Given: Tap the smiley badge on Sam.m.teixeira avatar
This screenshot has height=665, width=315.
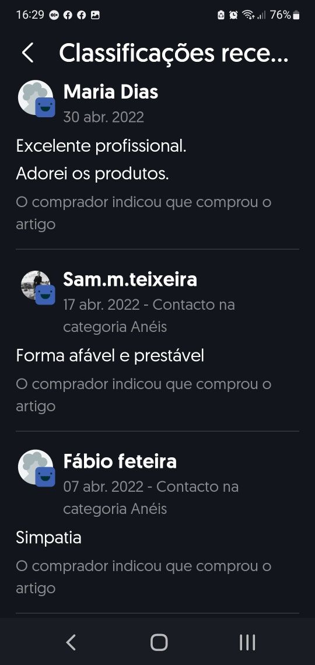Looking at the screenshot, I should tap(45, 295).
